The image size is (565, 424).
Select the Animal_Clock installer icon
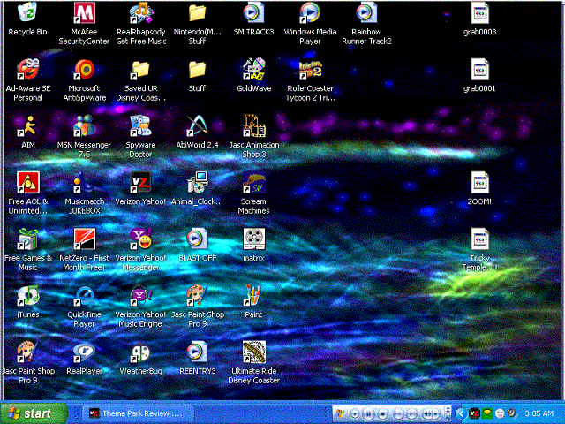click(197, 188)
